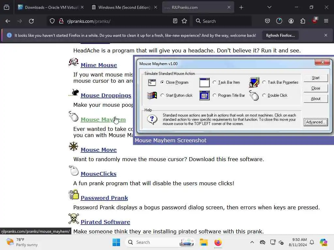
Task: Select the Close Program radio button
Action: (162, 82)
